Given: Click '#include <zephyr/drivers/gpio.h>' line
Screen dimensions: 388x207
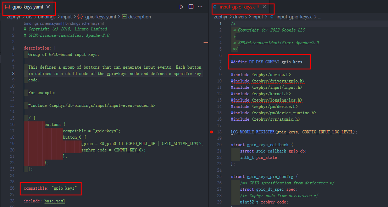Looking at the screenshot, I should tap(267, 81).
